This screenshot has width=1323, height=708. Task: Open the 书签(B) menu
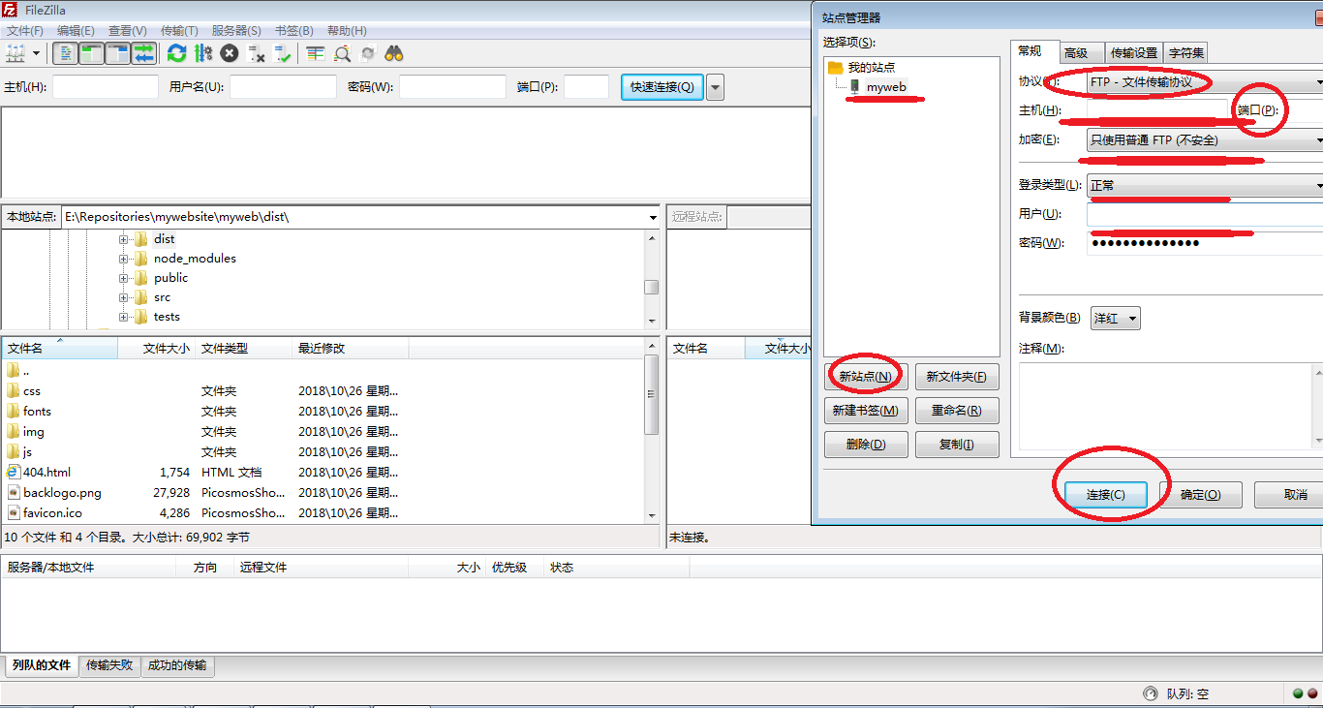293,31
